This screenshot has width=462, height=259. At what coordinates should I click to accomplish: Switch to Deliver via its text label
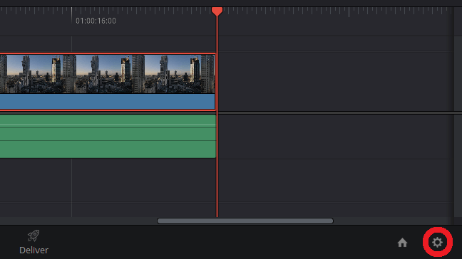point(34,250)
